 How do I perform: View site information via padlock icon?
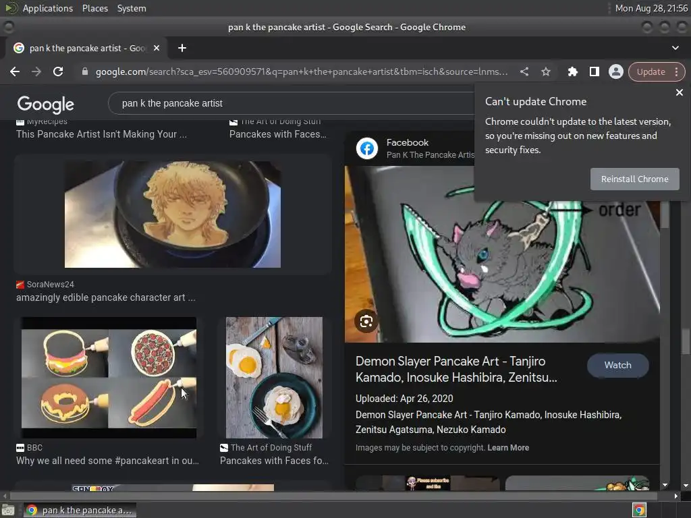pyautogui.click(x=85, y=71)
